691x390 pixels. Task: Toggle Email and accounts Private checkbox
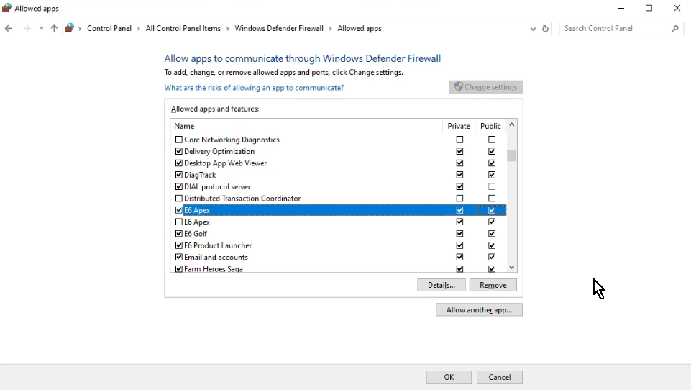pos(459,257)
